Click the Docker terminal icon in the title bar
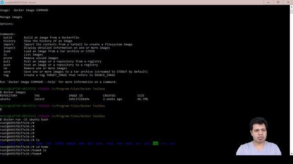The image size is (293, 164). [2, 2]
